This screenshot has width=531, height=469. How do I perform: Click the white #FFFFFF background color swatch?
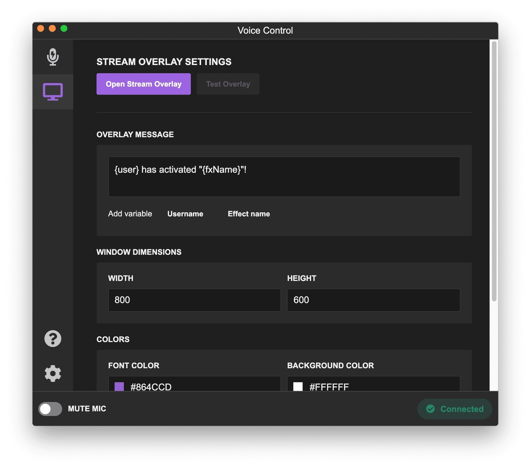(x=298, y=386)
